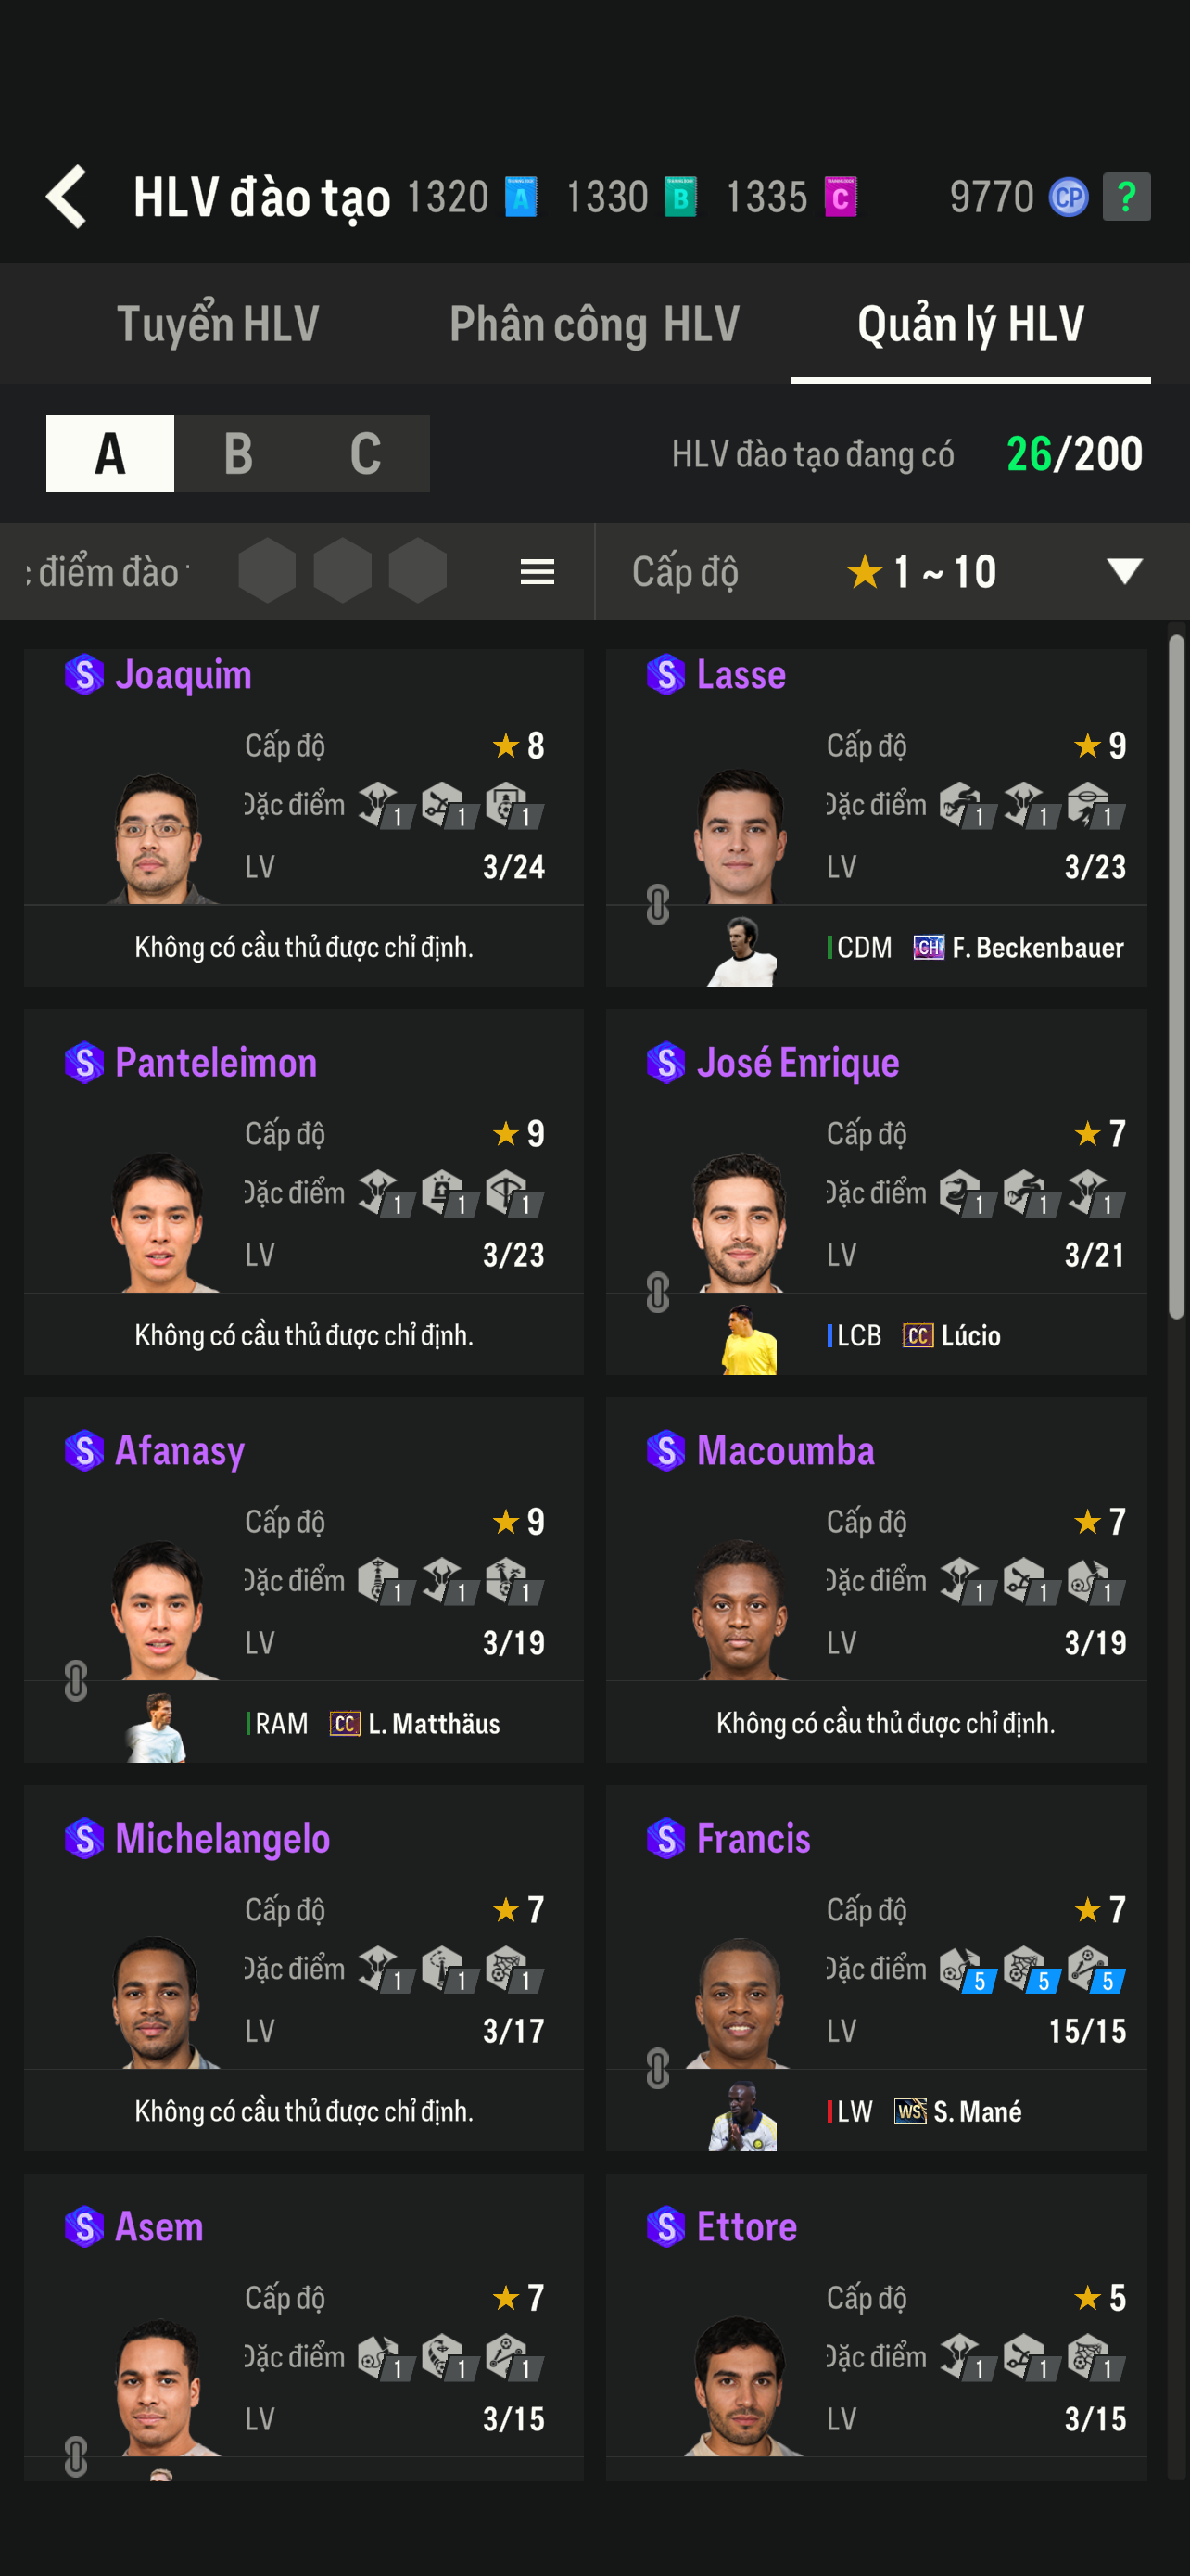Screen dimensions: 1190x2576
Task: Select the A grade toggle
Action: pos(110,454)
